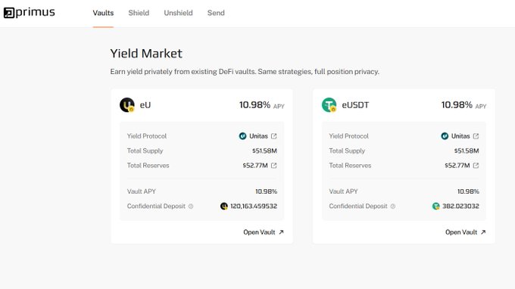Image resolution: width=515 pixels, height=289 pixels.
Task: Click Total Reserves label in eU card
Action: click(x=148, y=166)
